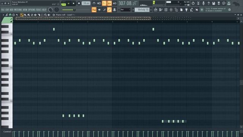Image resolution: width=243 pixels, height=137 pixels.
Task: Open the project info page icon
Action: click(x=181, y=10)
